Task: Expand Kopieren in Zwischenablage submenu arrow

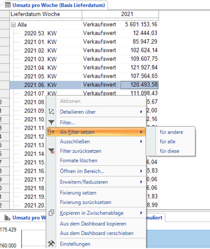Action: tap(141, 213)
